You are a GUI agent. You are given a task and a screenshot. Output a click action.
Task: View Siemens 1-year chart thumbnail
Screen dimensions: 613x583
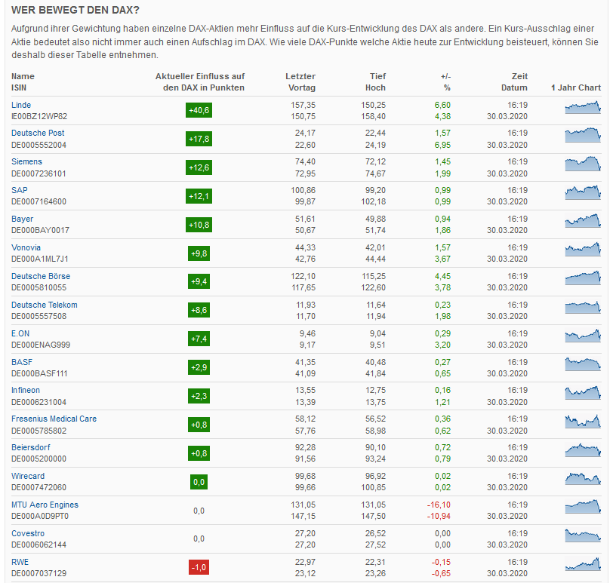coord(583,164)
